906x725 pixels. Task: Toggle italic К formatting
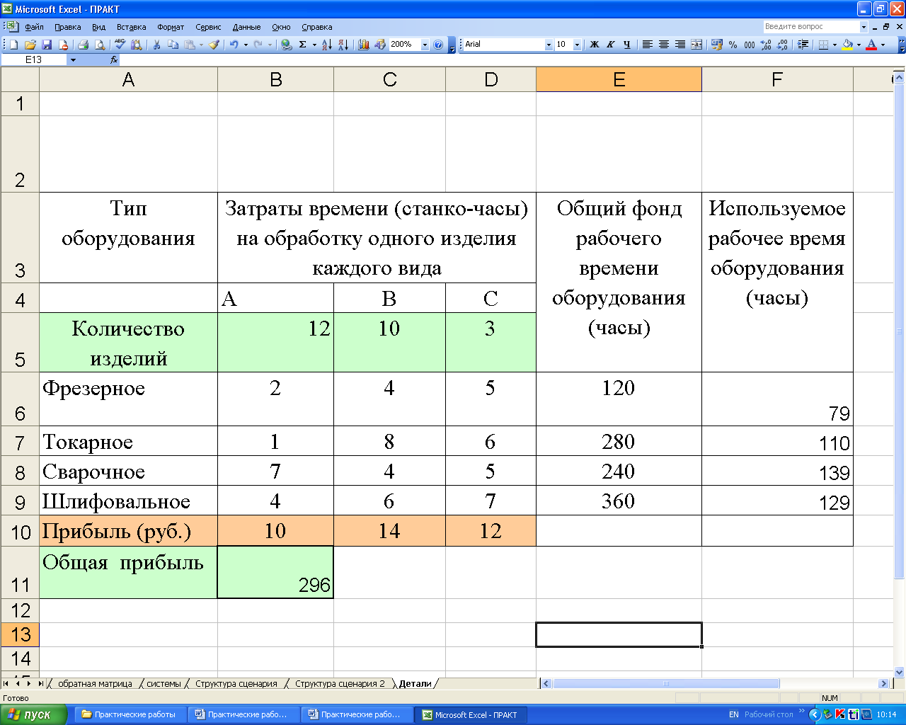coord(611,45)
